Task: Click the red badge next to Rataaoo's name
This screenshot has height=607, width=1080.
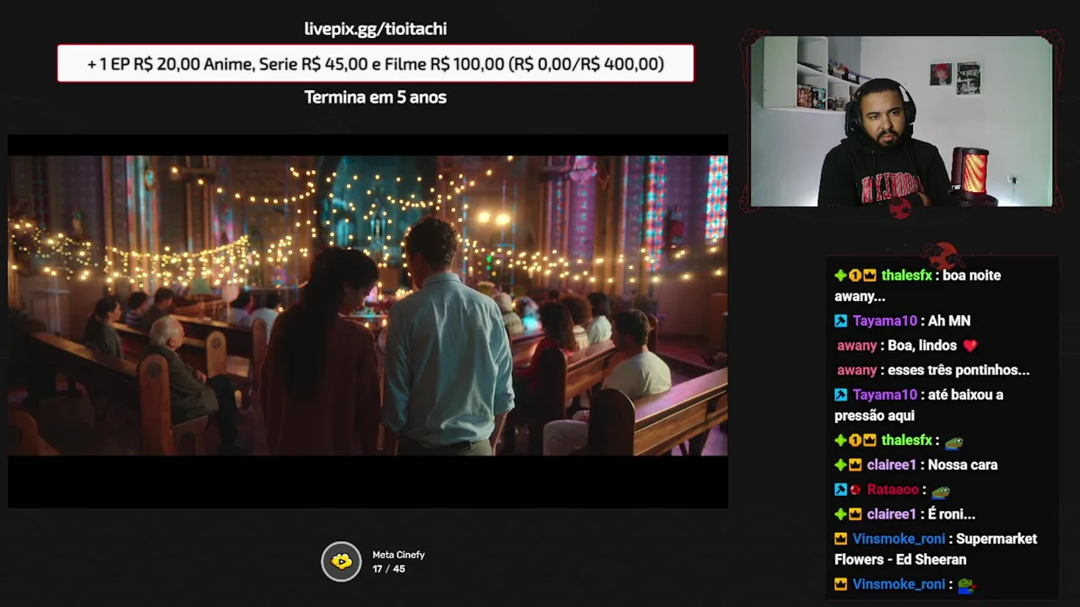Action: pyautogui.click(x=855, y=490)
